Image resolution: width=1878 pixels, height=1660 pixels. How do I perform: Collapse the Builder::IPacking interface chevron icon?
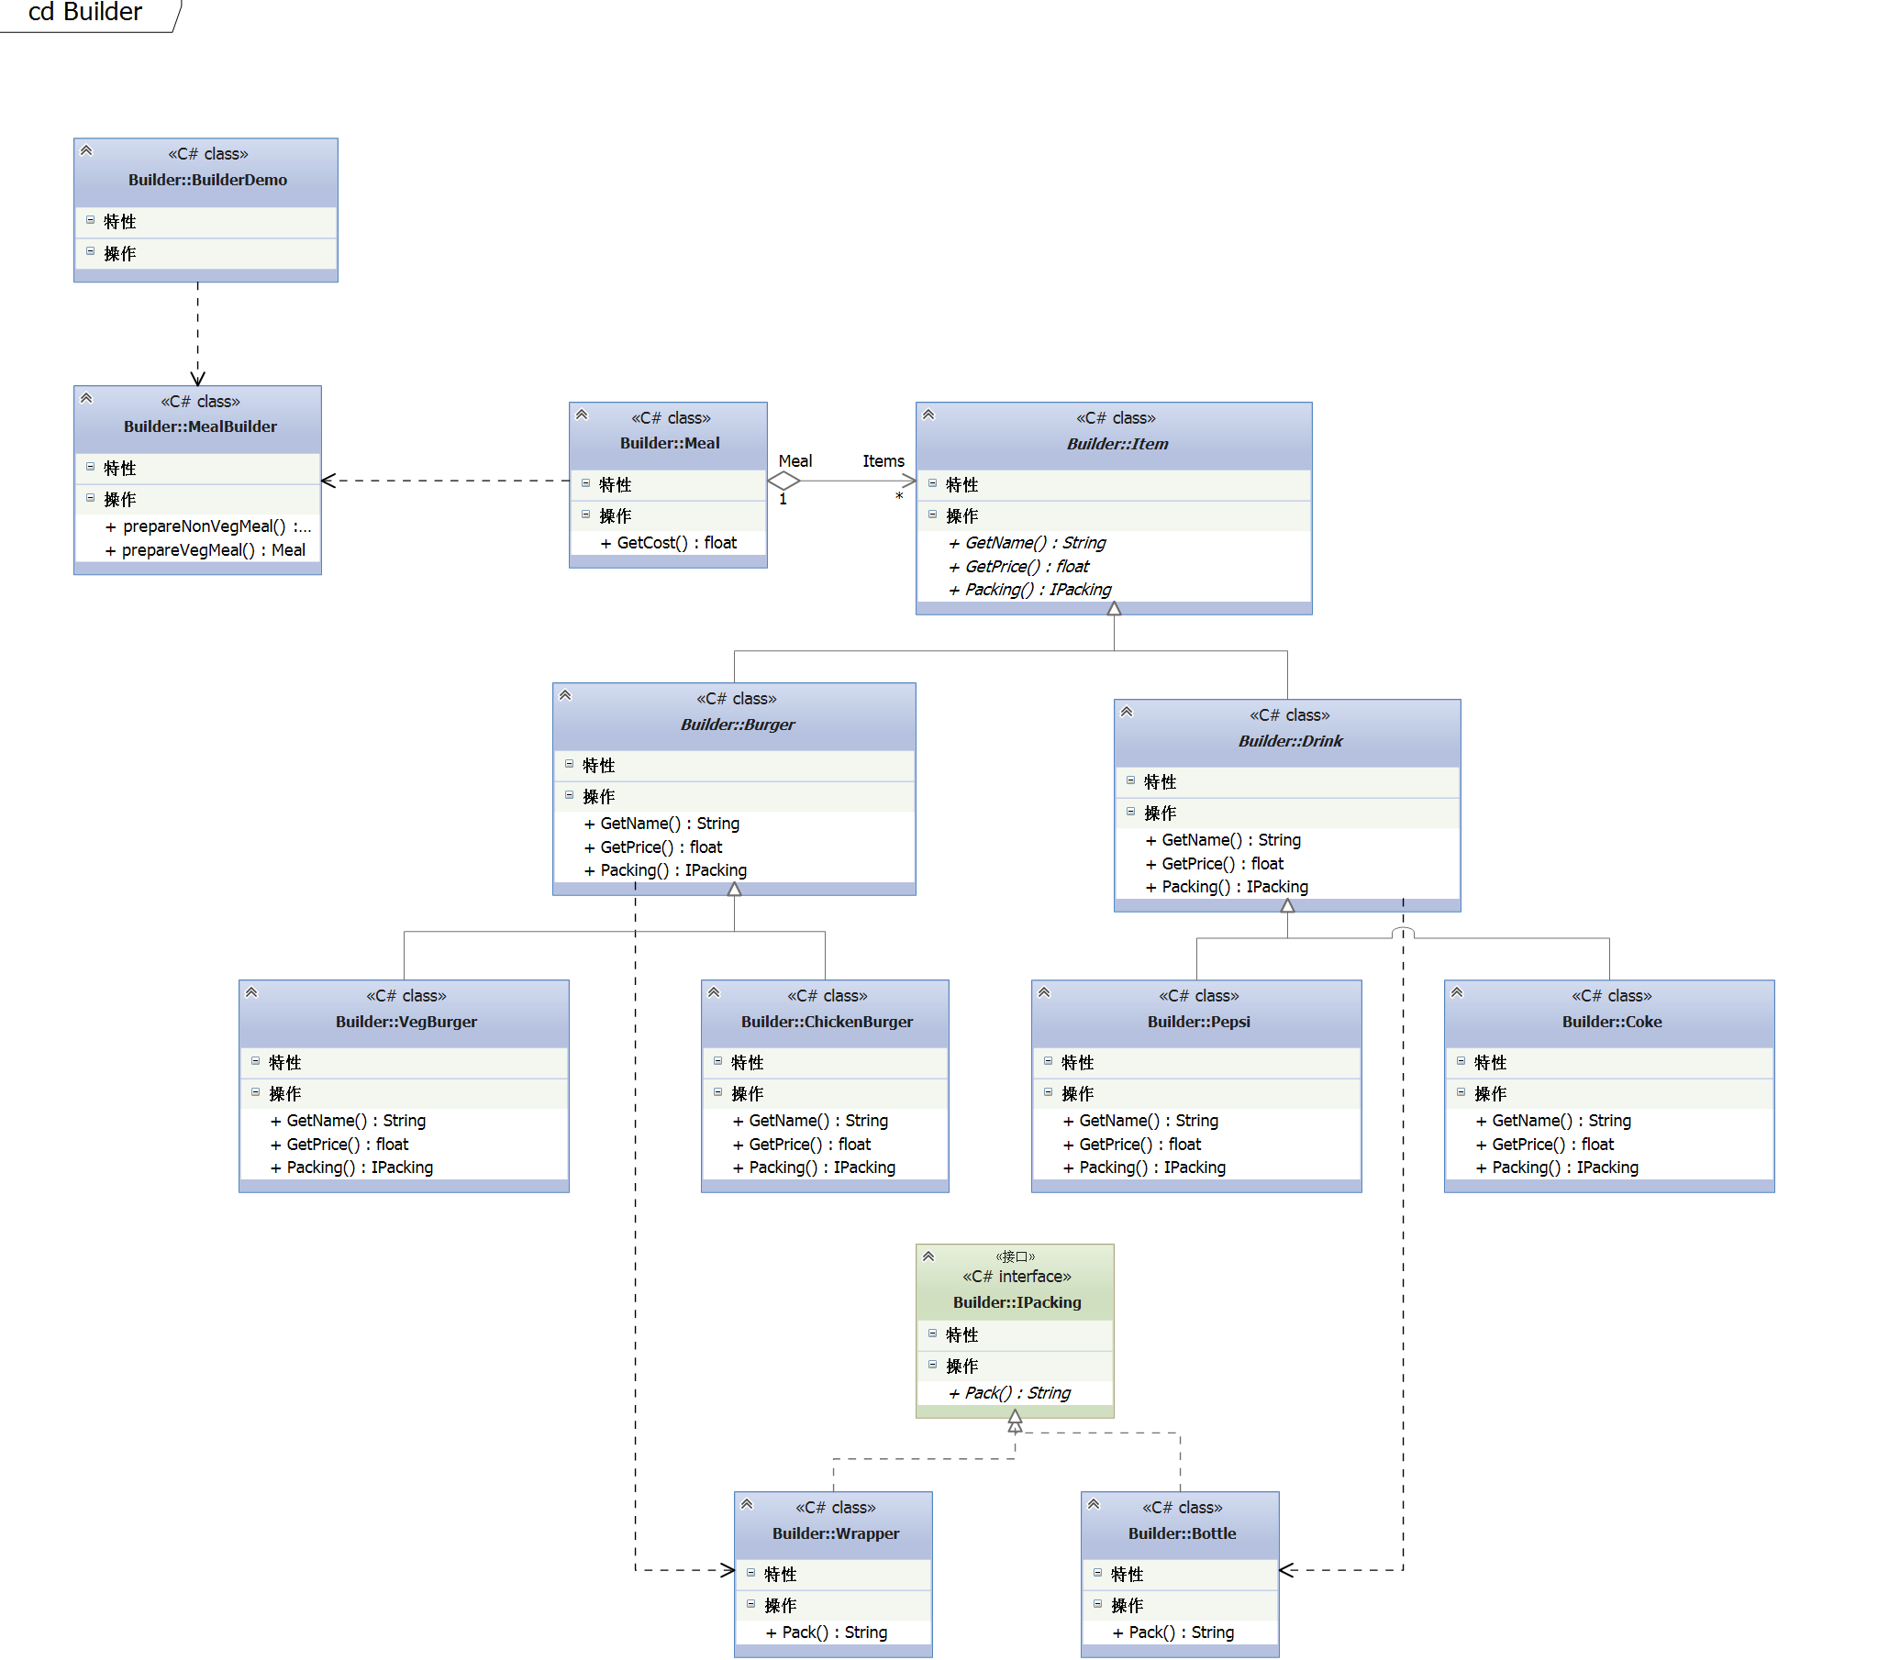click(x=928, y=1256)
